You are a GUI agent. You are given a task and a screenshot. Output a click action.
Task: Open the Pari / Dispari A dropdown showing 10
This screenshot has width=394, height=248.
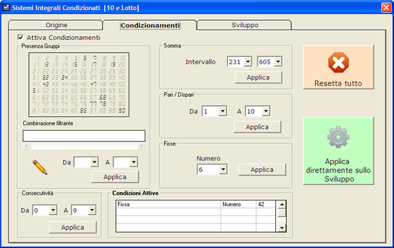pyautogui.click(x=266, y=111)
